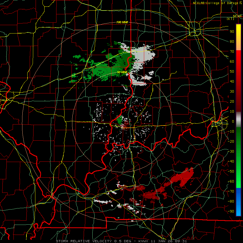
Task: Click the 50 value on the velocity scale
Action: click(x=232, y=72)
